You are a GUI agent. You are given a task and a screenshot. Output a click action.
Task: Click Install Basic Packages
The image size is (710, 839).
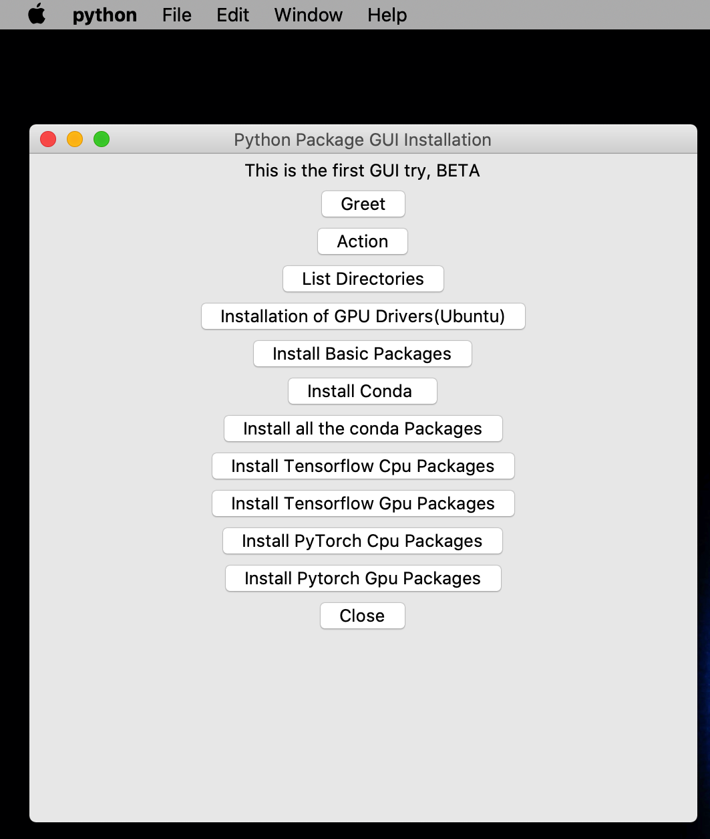coord(363,354)
